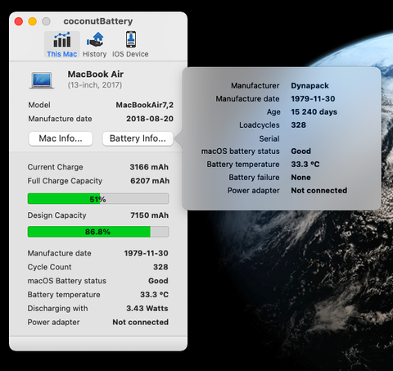Screen dimensions: 393x371
Task: Select 1979-11-30 in the main window
Action: click(147, 253)
